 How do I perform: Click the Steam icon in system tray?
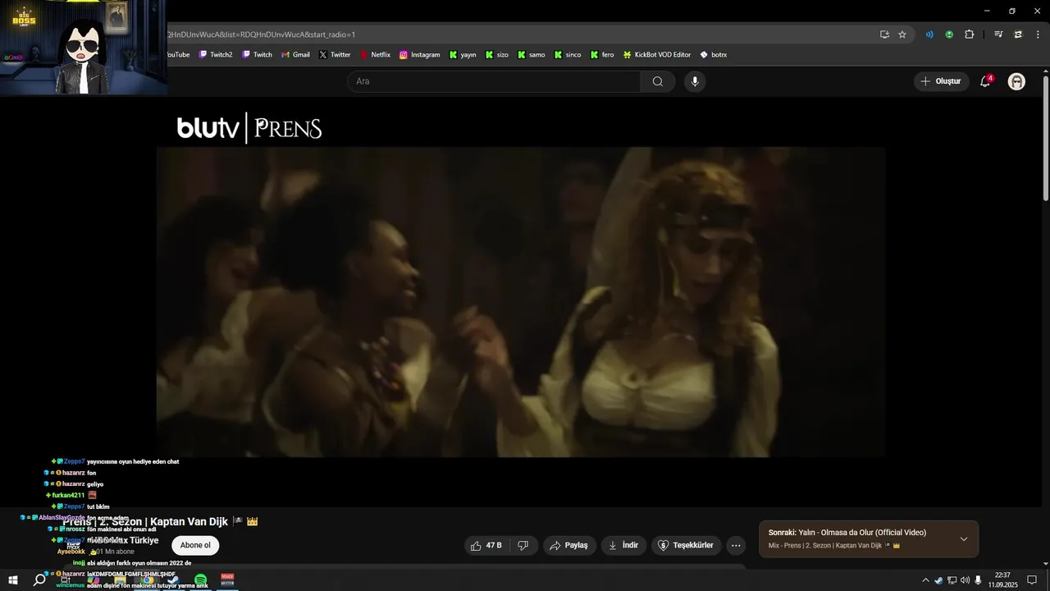[x=938, y=580]
